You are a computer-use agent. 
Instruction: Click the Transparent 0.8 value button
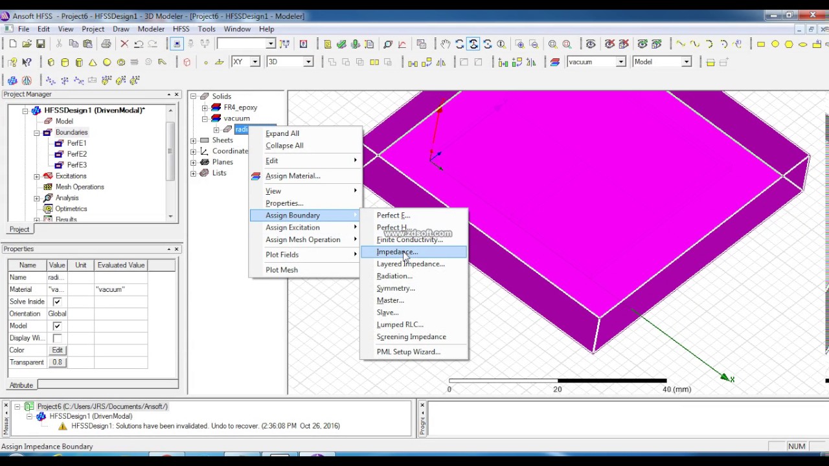[57, 362]
